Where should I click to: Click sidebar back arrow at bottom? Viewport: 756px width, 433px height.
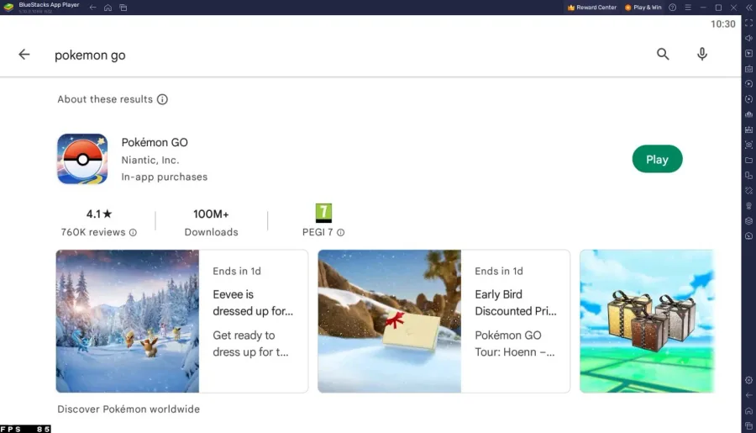(748, 395)
